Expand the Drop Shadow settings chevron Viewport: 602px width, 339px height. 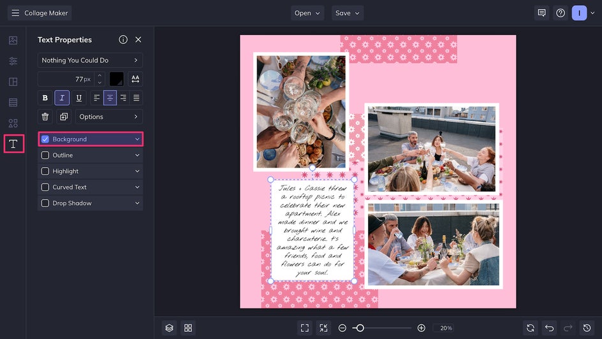[137, 203]
